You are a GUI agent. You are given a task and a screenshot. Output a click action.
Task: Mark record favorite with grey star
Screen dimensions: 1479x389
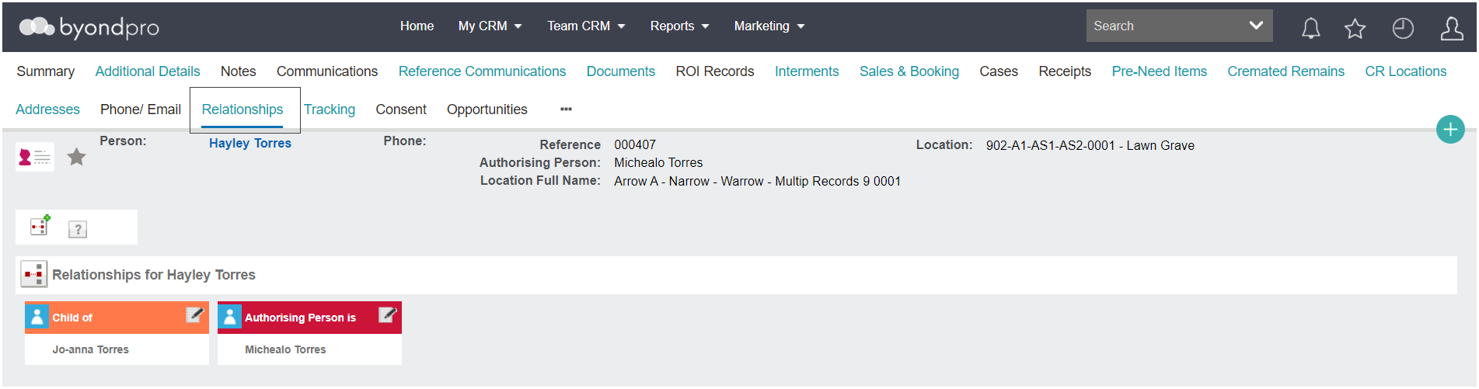coord(76,157)
